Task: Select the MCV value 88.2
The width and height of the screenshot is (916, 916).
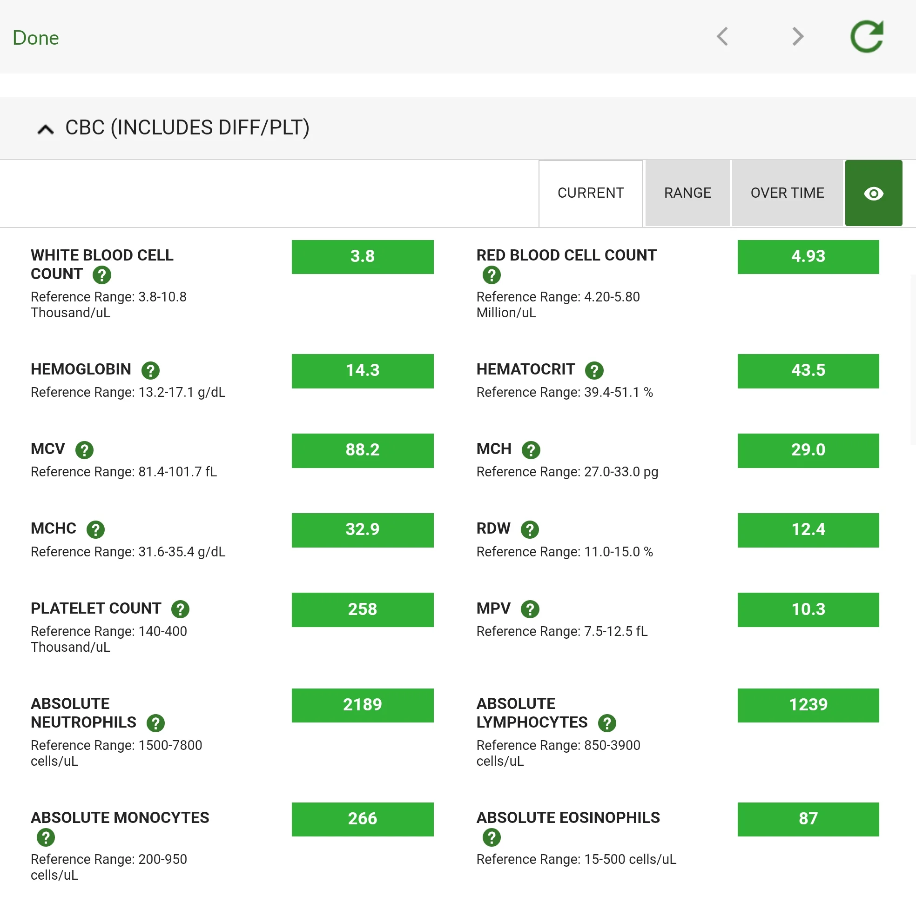Action: click(363, 450)
